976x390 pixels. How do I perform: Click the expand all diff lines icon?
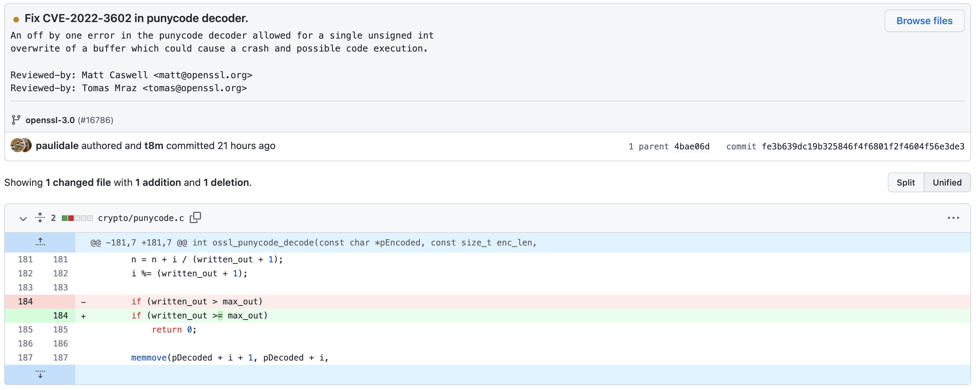click(x=40, y=217)
